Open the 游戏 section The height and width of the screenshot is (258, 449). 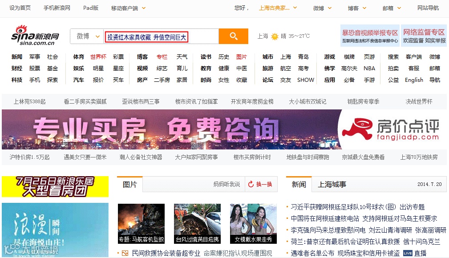point(330,56)
